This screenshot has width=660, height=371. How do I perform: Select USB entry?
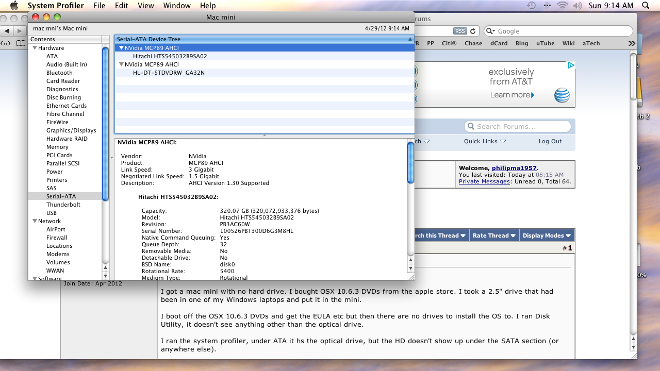pyautogui.click(x=52, y=213)
